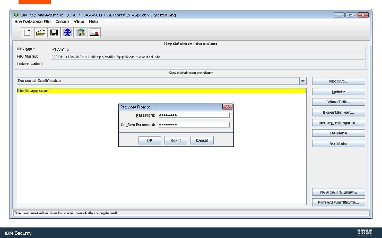The height and width of the screenshot is (238, 382).
Task: Expand the Personal Certificates dropdown arrow
Action: tap(302, 81)
